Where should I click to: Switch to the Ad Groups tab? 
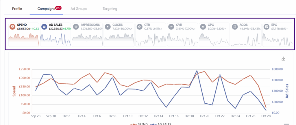(79, 9)
